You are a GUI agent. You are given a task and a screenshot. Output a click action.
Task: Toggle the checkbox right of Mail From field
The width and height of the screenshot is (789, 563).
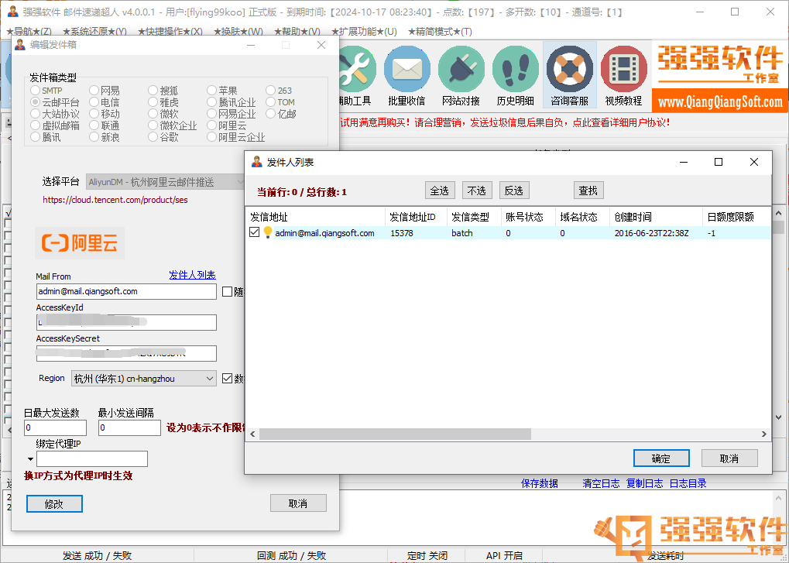228,291
